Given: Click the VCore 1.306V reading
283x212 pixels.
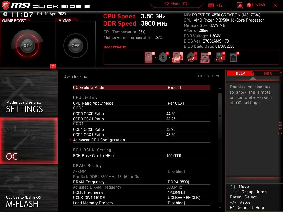Looking at the screenshot, I should pos(196,31).
